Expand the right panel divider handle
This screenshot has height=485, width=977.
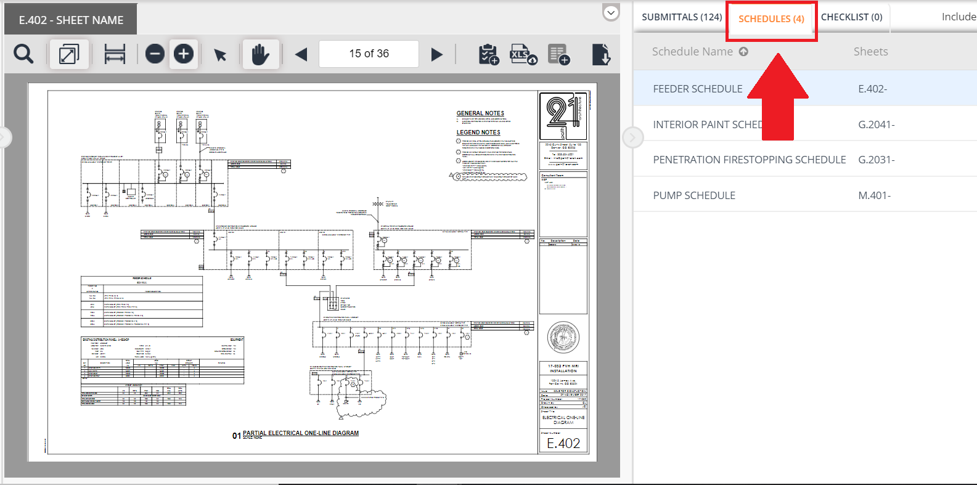point(633,137)
